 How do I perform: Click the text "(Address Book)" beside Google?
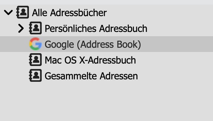[109, 44]
